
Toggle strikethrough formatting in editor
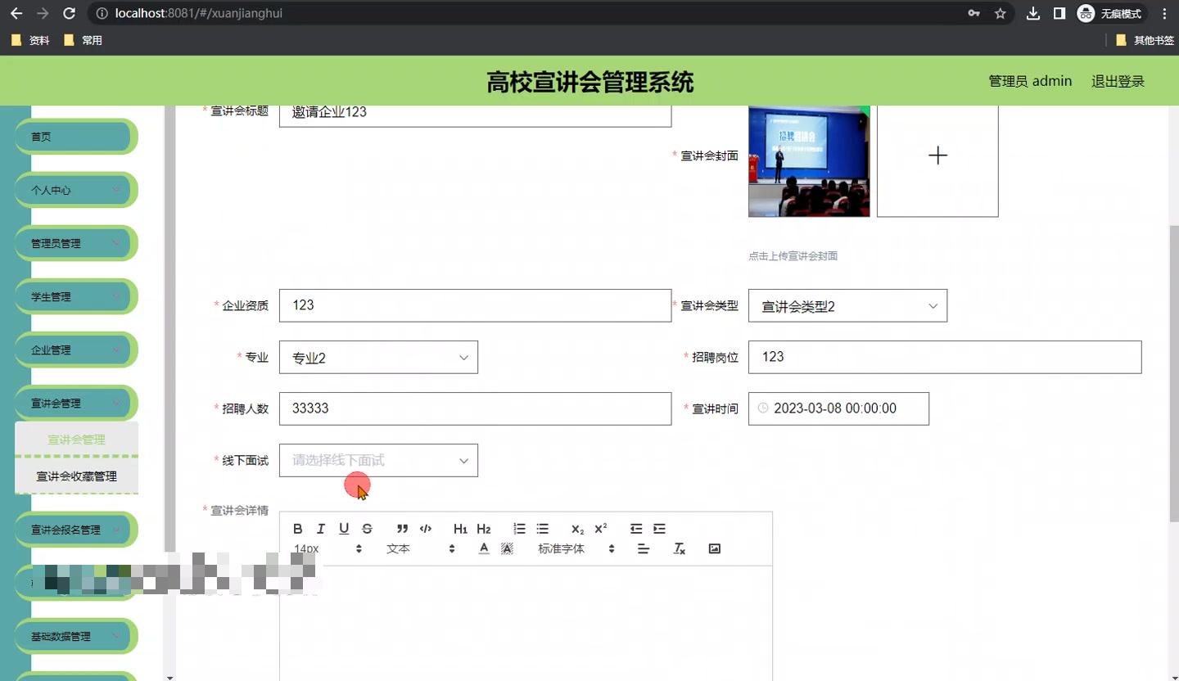point(367,529)
